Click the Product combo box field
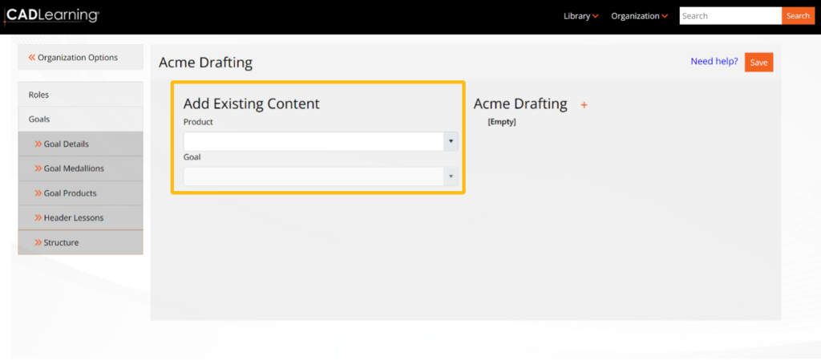Screen dimensions: 821x361 click(x=313, y=141)
